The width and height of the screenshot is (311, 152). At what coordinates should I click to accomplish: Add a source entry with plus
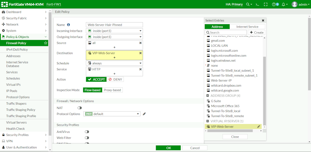click(114, 47)
